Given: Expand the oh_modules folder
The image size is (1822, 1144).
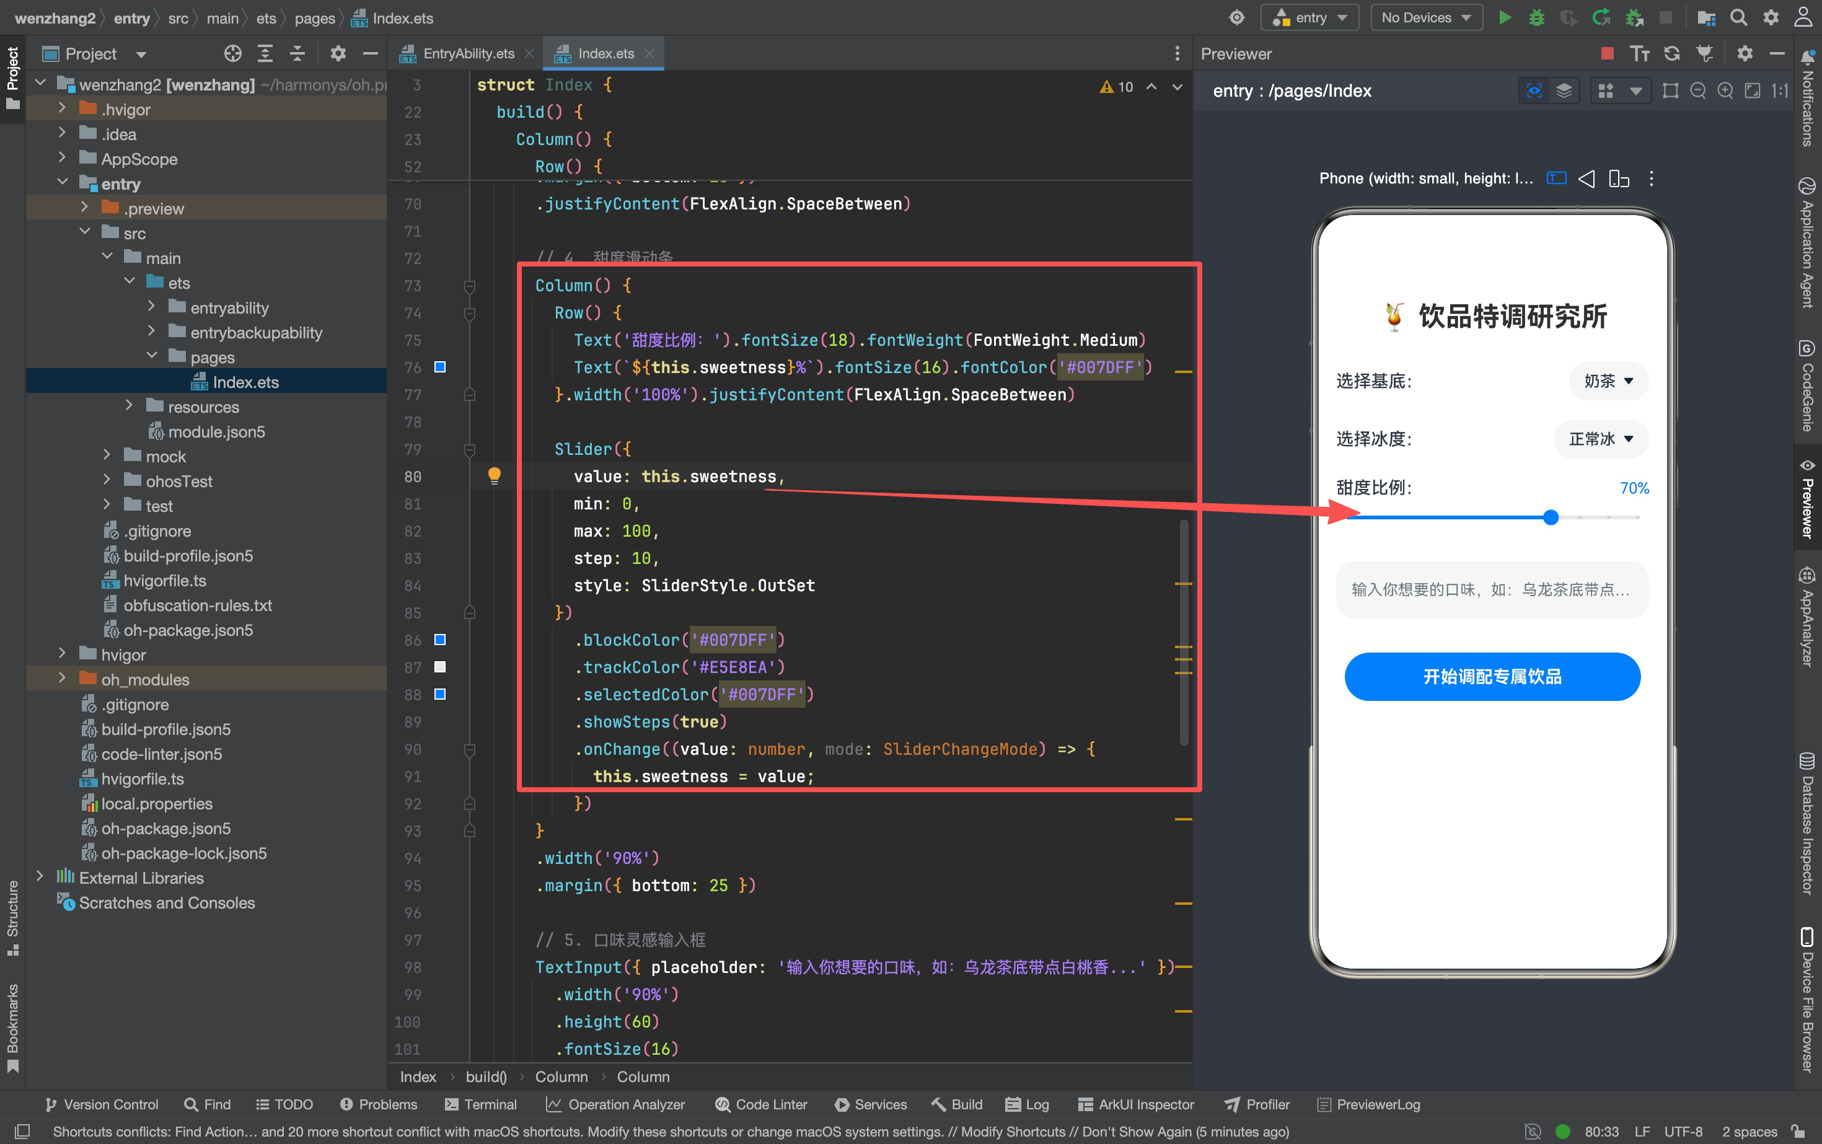Looking at the screenshot, I should (62, 679).
